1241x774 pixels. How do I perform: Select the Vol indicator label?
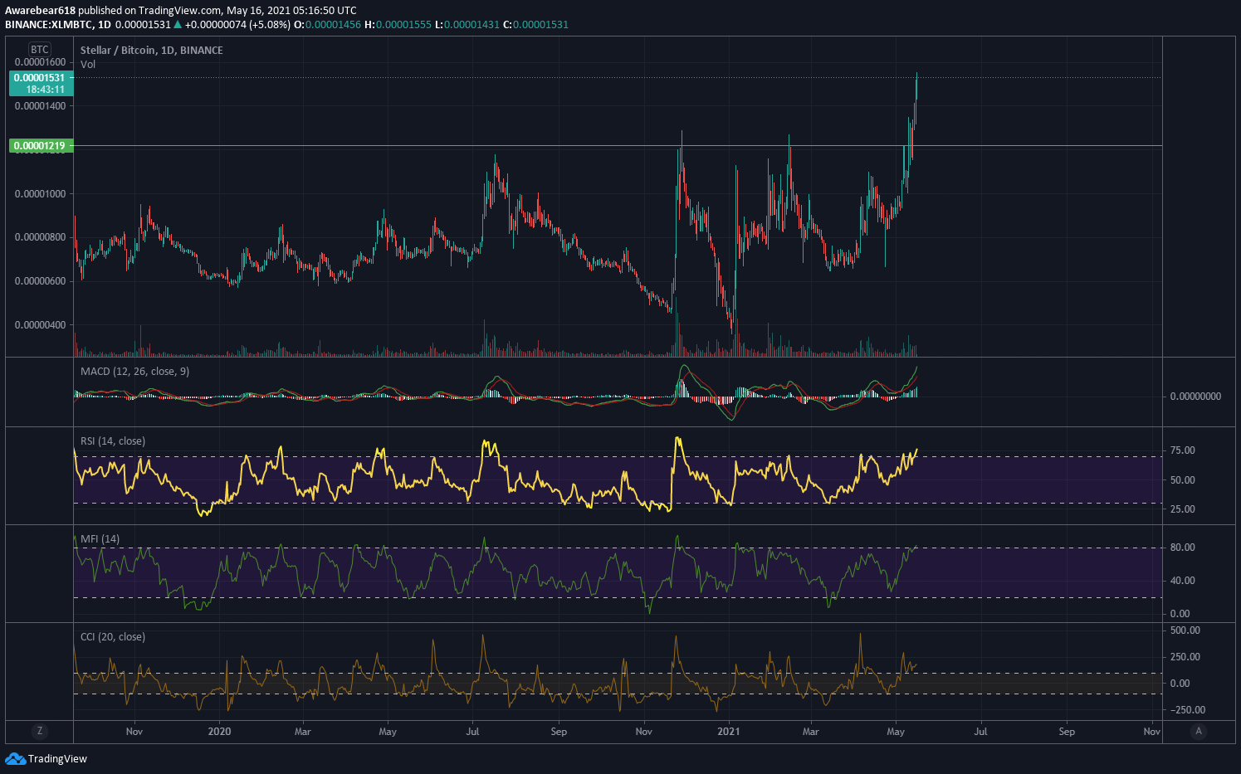click(x=88, y=64)
